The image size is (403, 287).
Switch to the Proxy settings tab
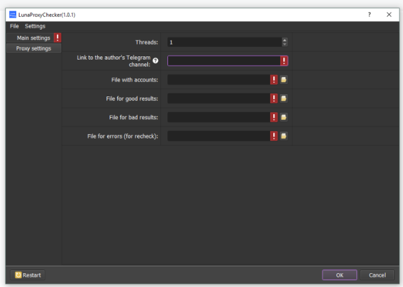[x=34, y=48]
